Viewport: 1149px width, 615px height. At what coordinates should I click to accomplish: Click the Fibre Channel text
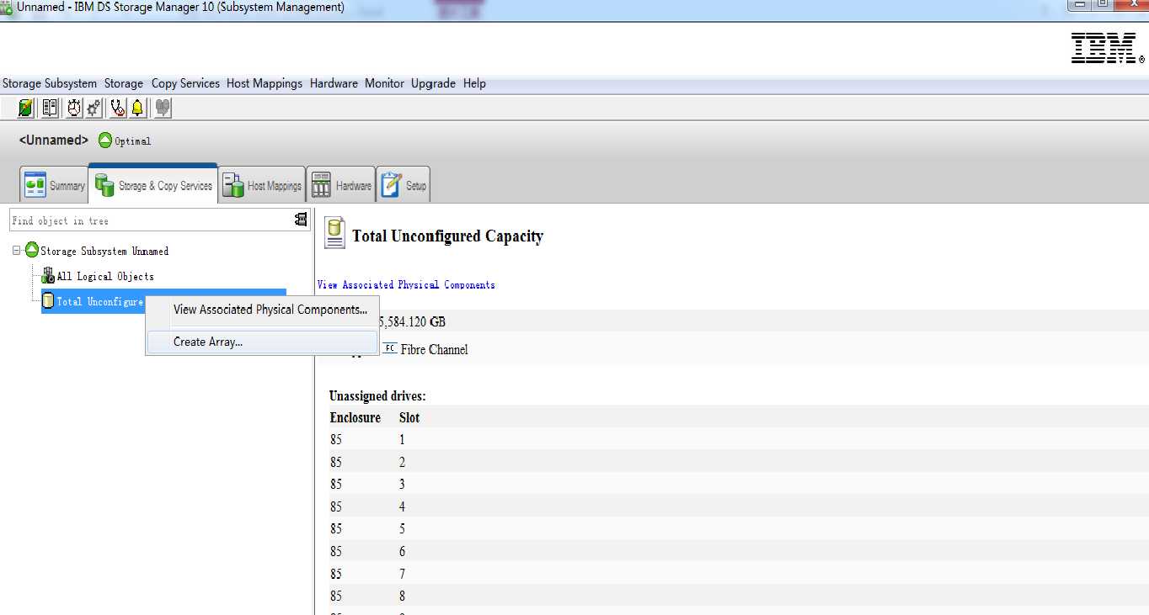pyautogui.click(x=434, y=349)
